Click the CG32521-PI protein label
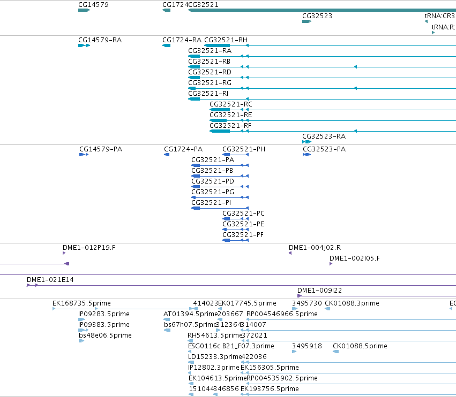Viewport: 456px width, 397px height. (x=211, y=203)
